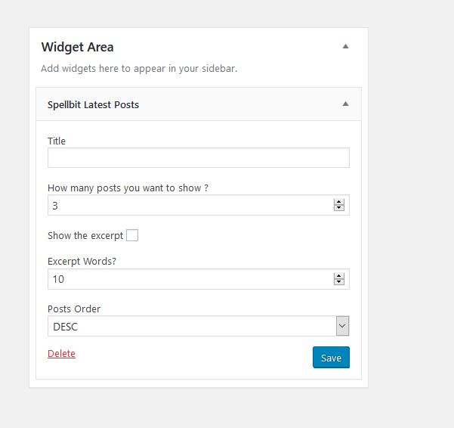Screen dimensions: 454x428
Task: Increment the Excerpt Words value
Action: (338, 276)
